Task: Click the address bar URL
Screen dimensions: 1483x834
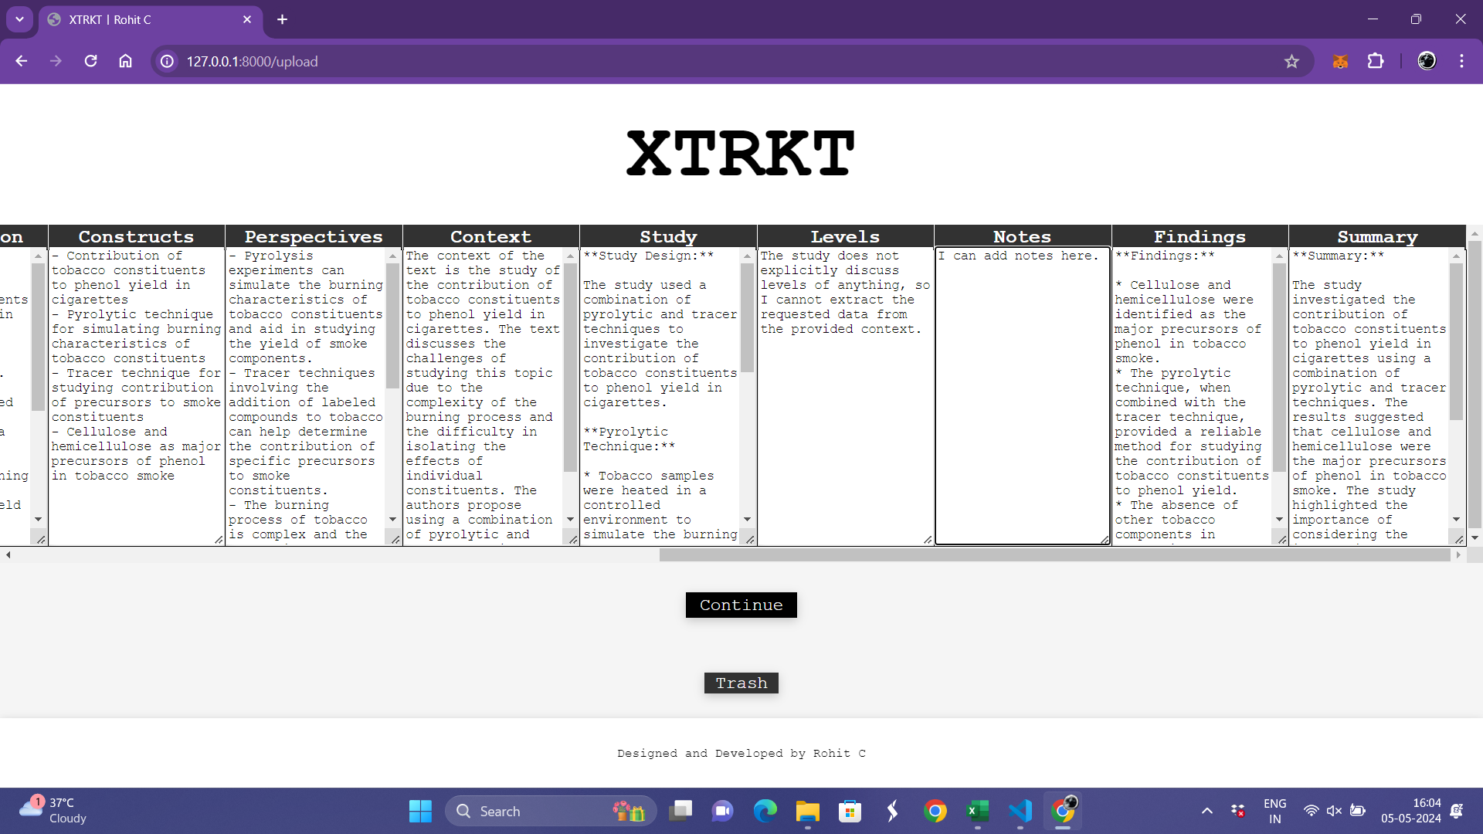Action: [252, 61]
